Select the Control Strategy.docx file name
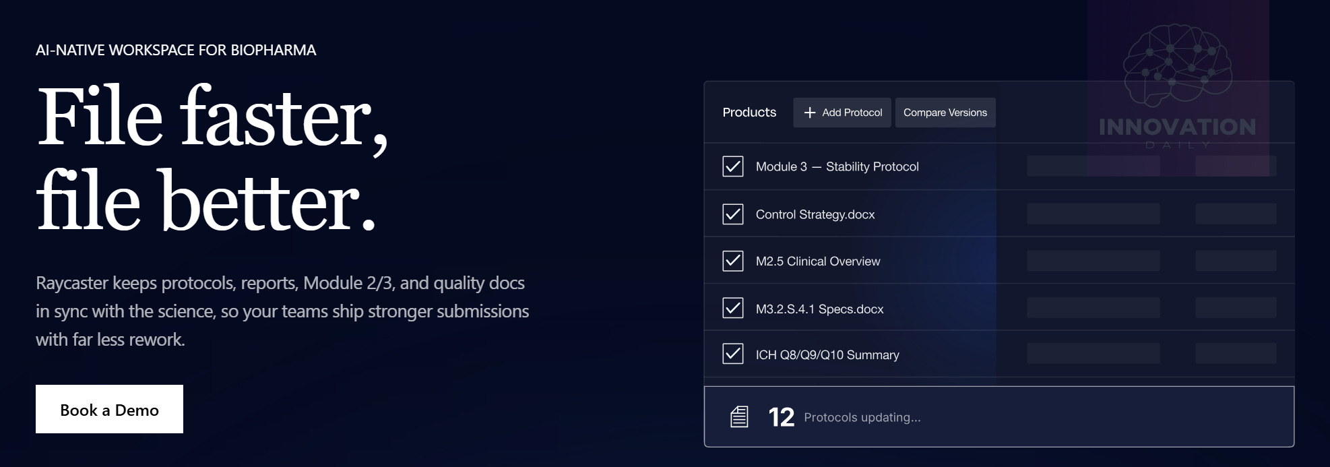The image size is (1330, 467). coord(815,214)
